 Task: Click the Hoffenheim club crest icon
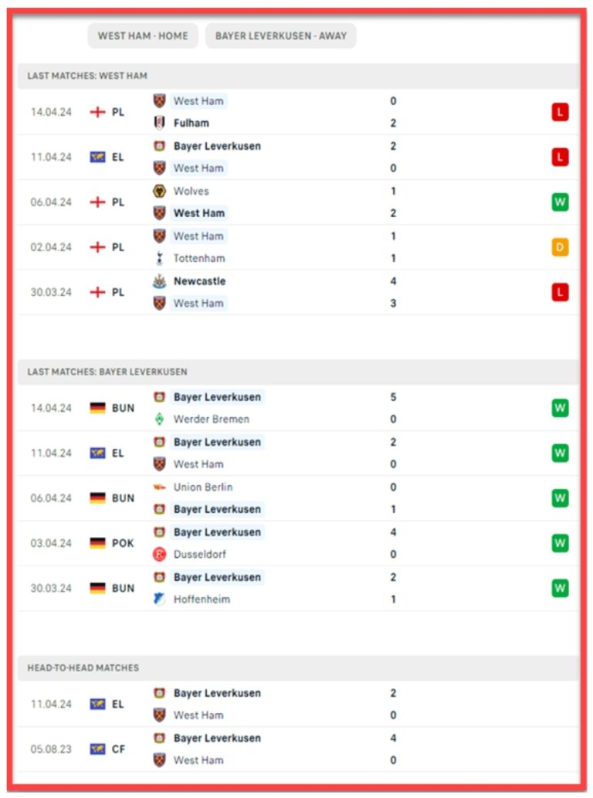point(159,599)
